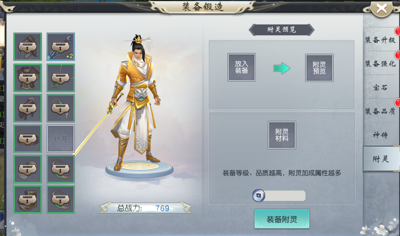Select the weapon slot marked +2
Image resolution: width=400 pixels, height=236 pixels.
tap(61, 47)
